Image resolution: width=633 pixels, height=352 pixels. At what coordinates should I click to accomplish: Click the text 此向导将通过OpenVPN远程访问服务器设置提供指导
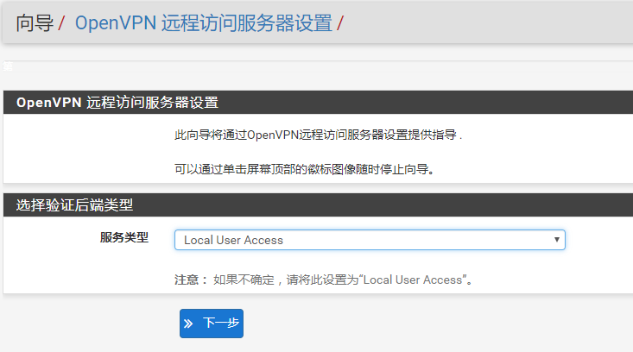coord(318,135)
